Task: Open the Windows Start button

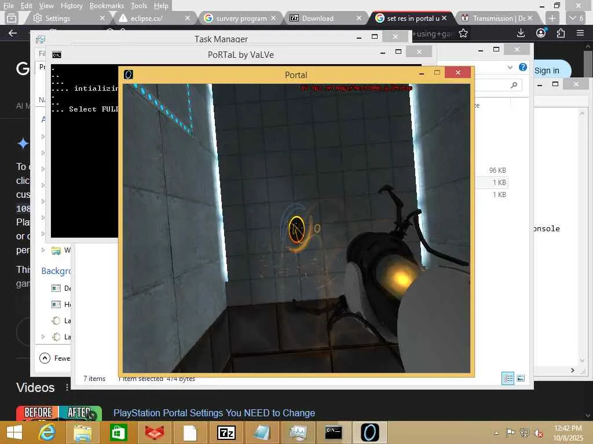Action: (x=14, y=432)
